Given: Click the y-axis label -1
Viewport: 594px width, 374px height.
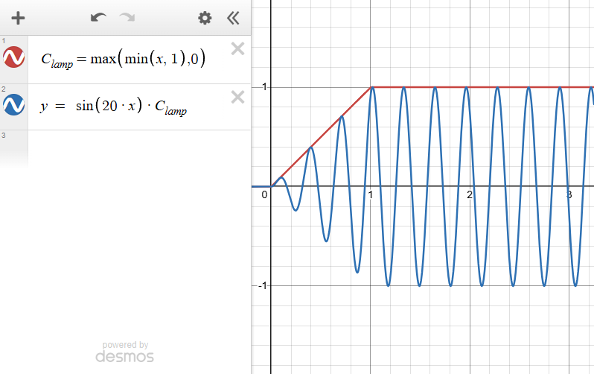Looking at the screenshot, I should point(263,285).
